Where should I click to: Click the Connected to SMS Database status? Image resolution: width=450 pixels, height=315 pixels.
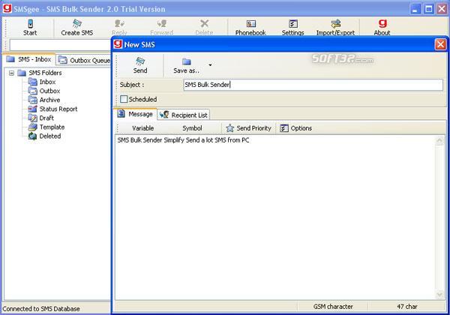pyautogui.click(x=41, y=309)
